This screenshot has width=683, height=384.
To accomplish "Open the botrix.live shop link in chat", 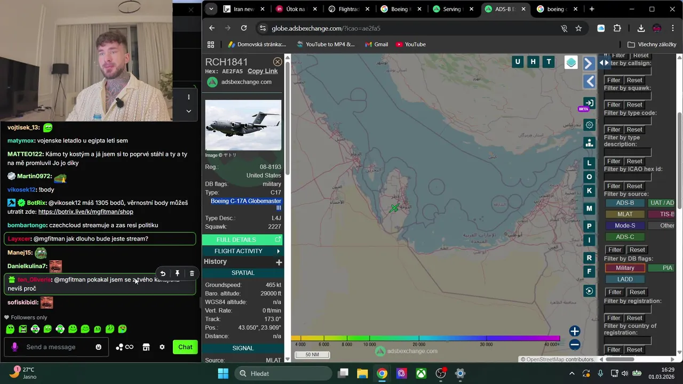I will (86, 212).
